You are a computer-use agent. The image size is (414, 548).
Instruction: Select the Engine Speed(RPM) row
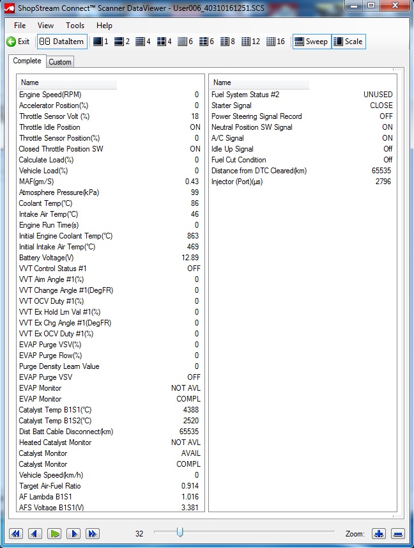tap(110, 95)
